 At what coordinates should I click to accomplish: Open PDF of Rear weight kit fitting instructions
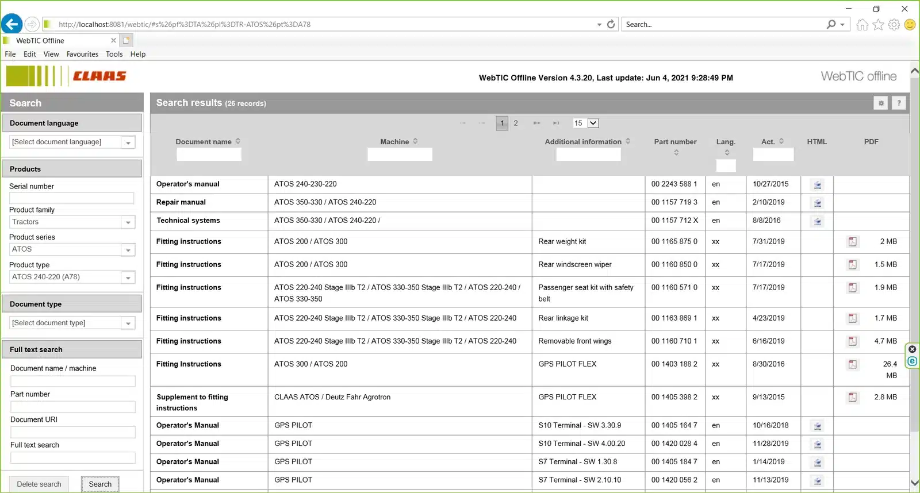pos(852,242)
